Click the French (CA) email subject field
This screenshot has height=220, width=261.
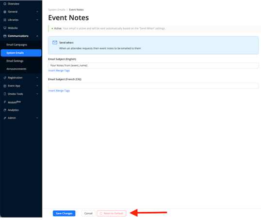(x=153, y=86)
